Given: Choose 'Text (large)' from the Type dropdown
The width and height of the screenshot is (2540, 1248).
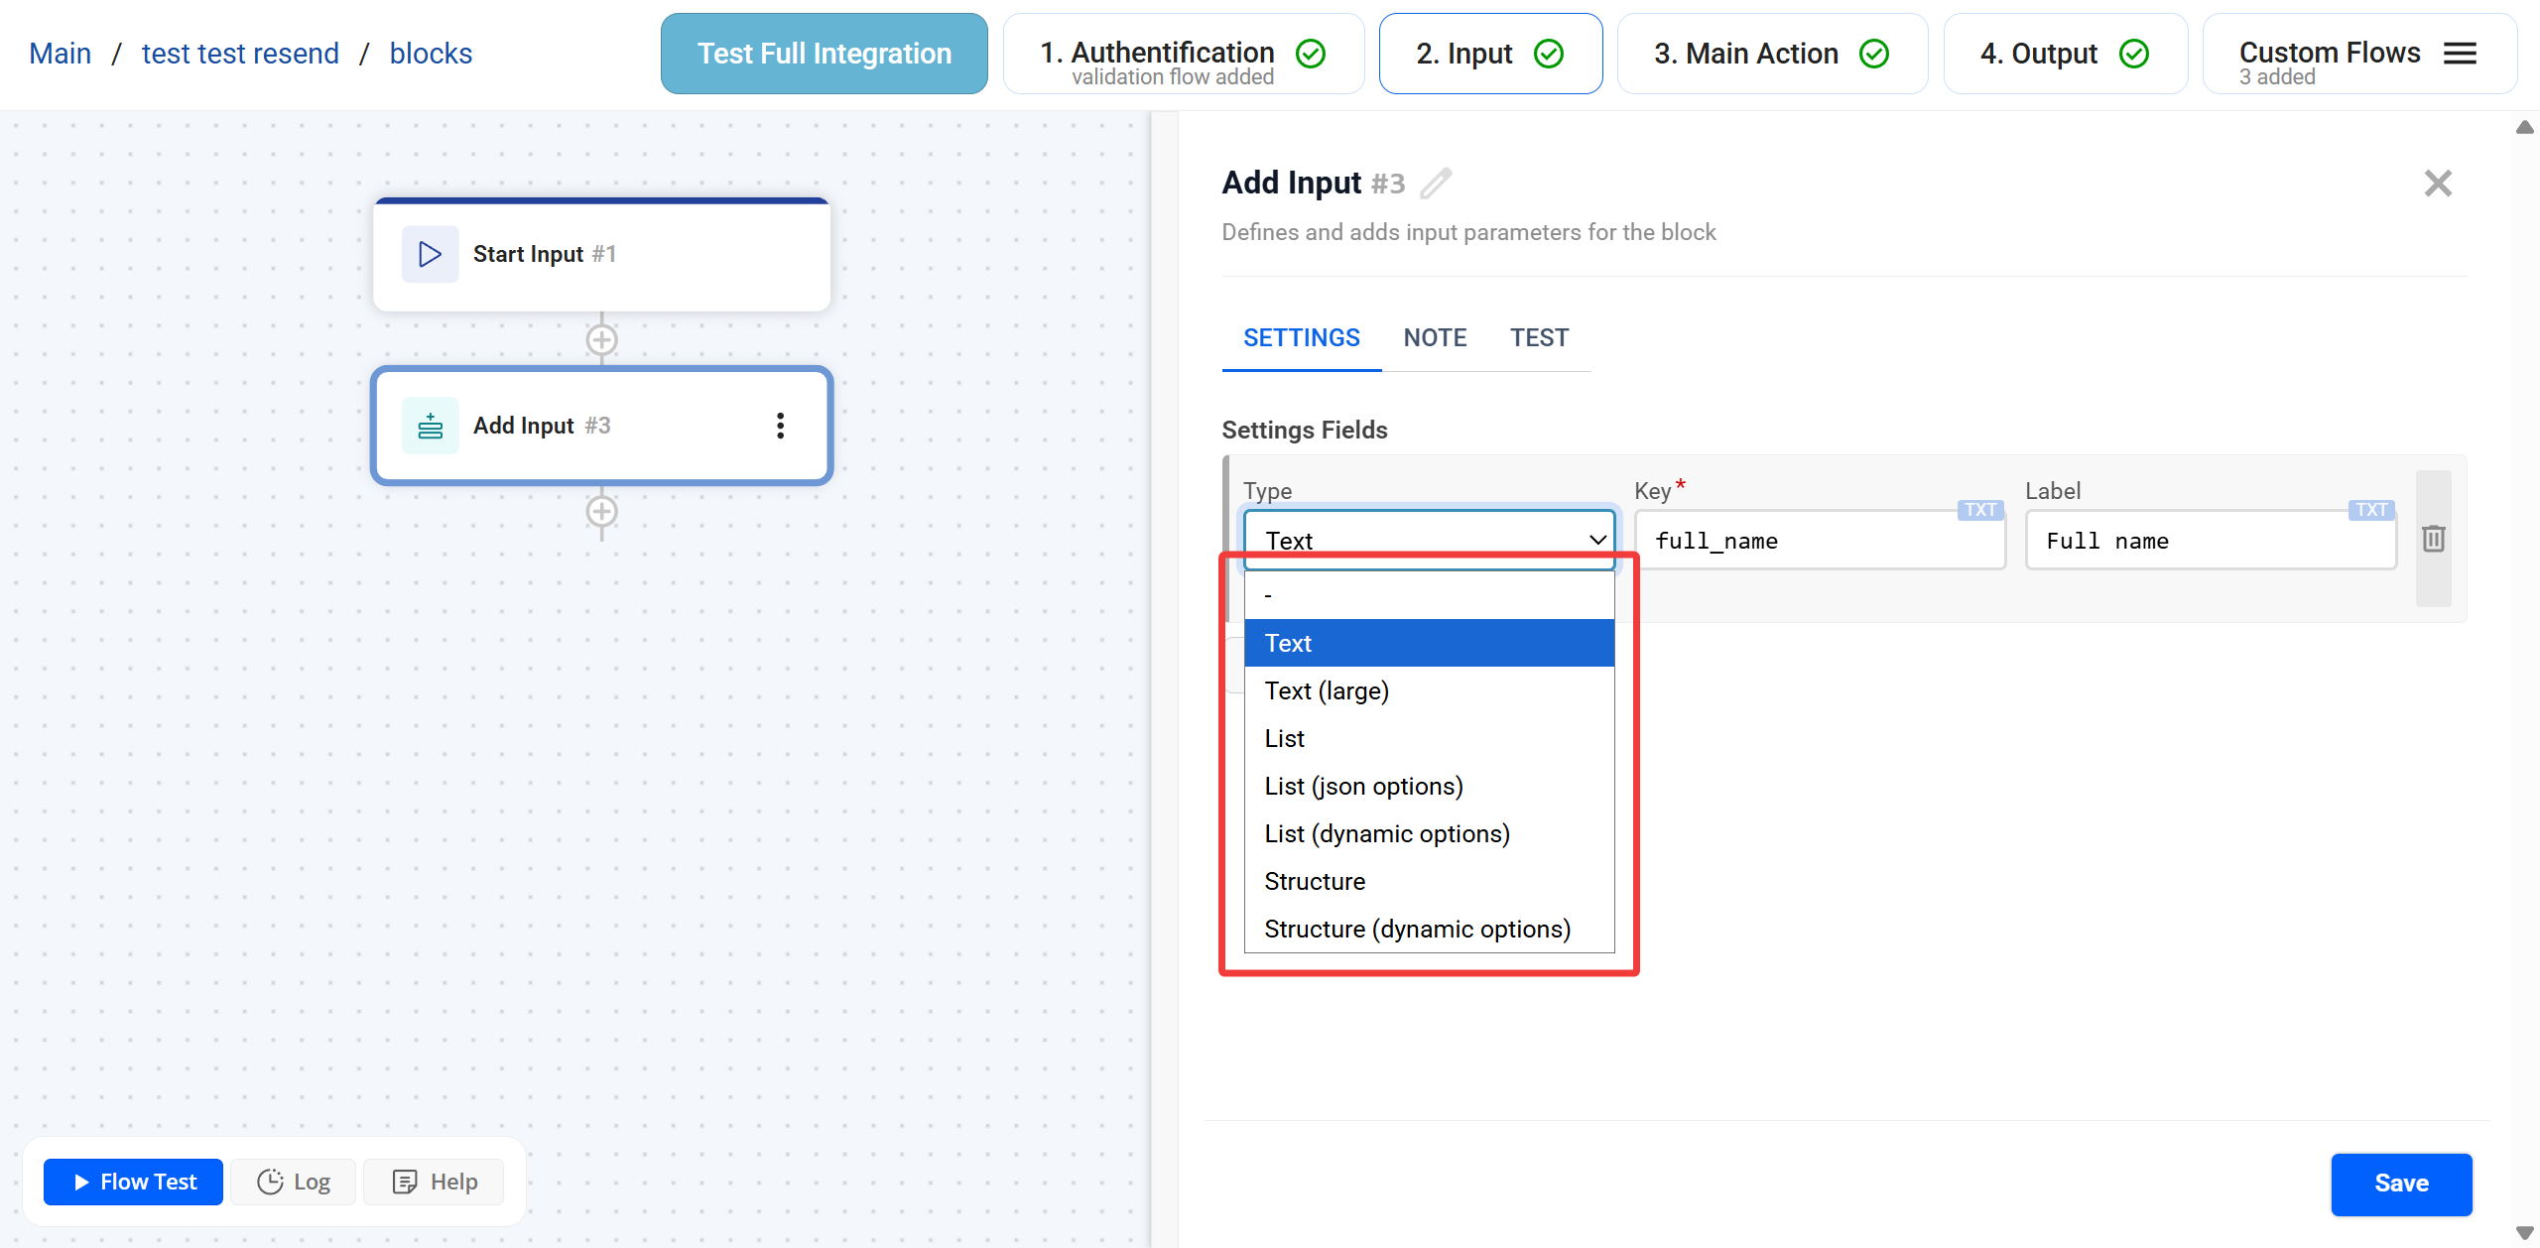Looking at the screenshot, I should click(x=1327, y=690).
